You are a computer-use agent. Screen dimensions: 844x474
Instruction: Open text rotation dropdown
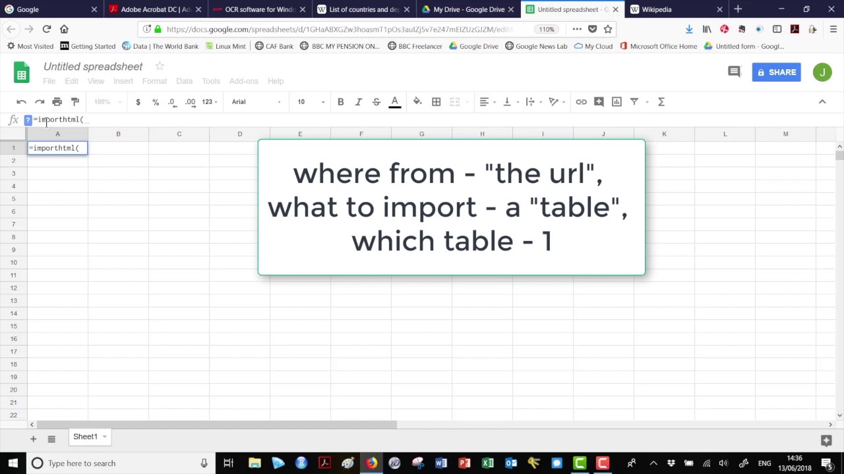tap(557, 101)
